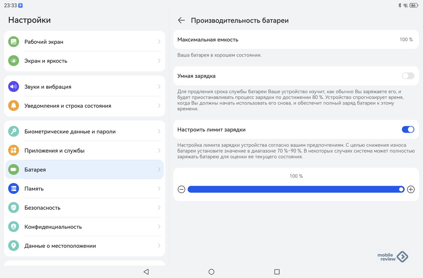Viewport: 423px width, 278px height.
Task: Increase charge limit with plus button
Action: [x=411, y=189]
